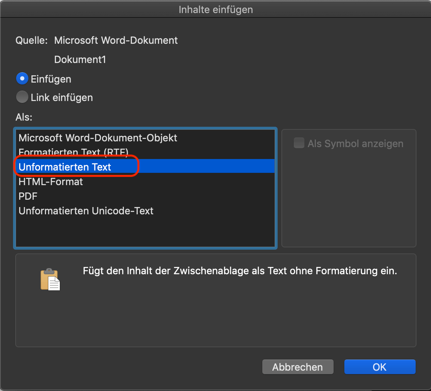Screen dimensions: 431x391
Task: Confirm with the OK button
Action: (x=380, y=367)
